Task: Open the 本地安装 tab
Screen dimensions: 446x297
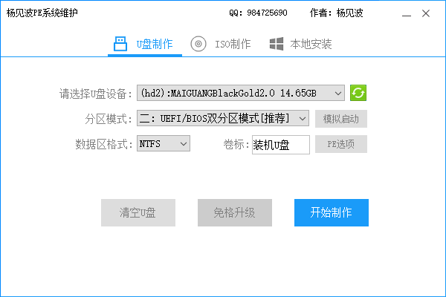Action: coord(310,44)
